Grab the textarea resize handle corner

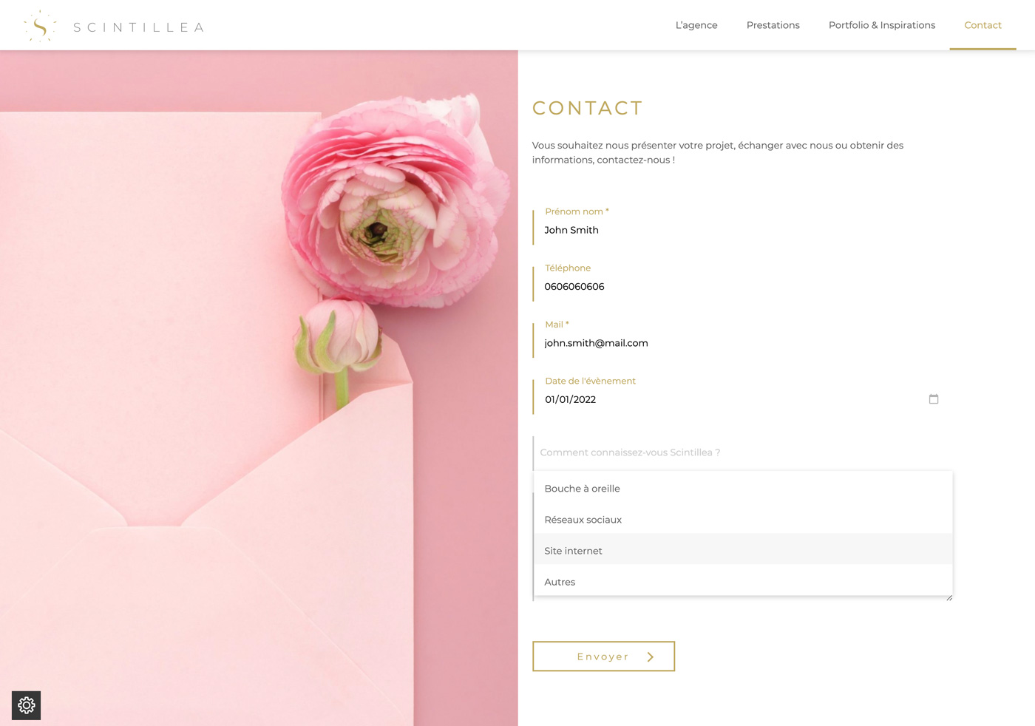point(949,597)
